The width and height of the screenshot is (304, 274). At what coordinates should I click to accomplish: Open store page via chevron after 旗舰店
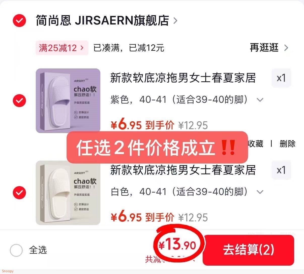(x=175, y=21)
